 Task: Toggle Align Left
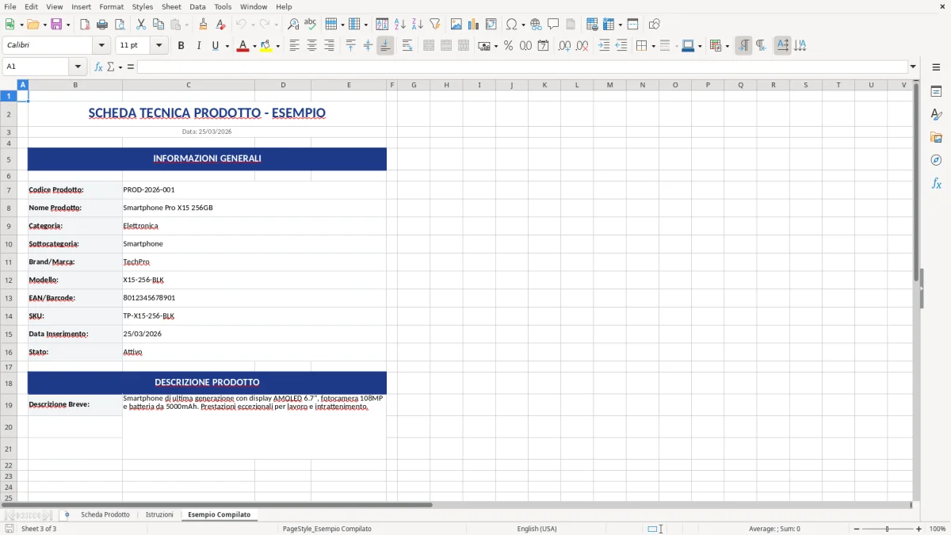coord(294,46)
